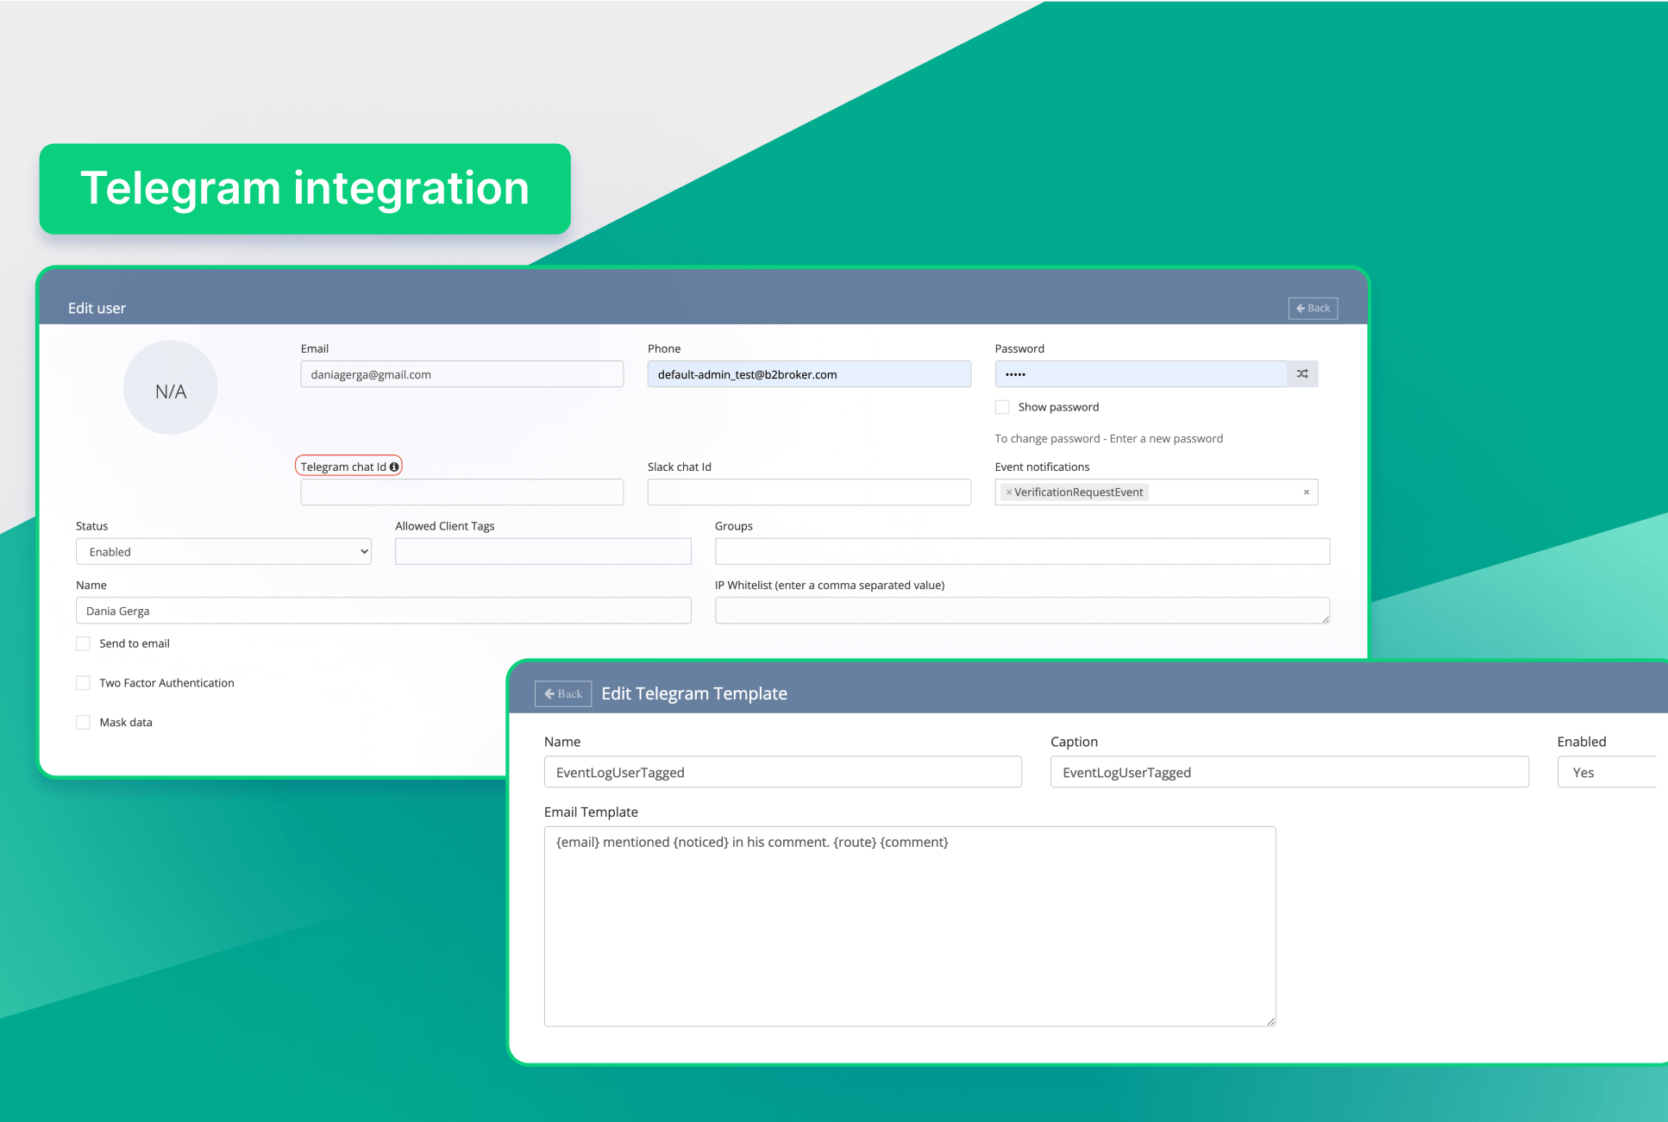Enable the Show password checkbox
Image resolution: width=1668 pixels, height=1122 pixels.
[1002, 407]
